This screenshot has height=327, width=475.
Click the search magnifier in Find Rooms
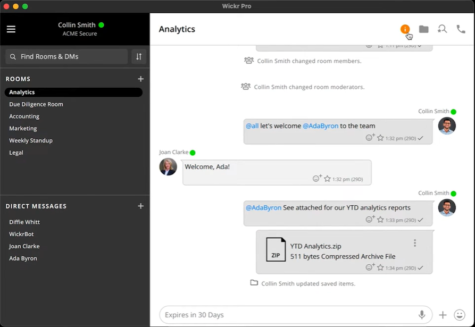pos(13,56)
